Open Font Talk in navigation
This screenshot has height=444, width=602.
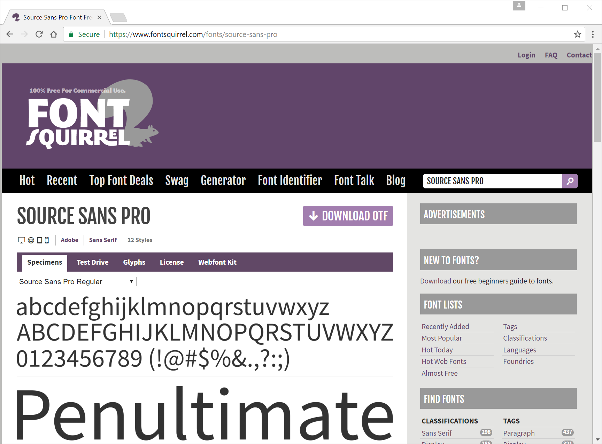click(354, 180)
